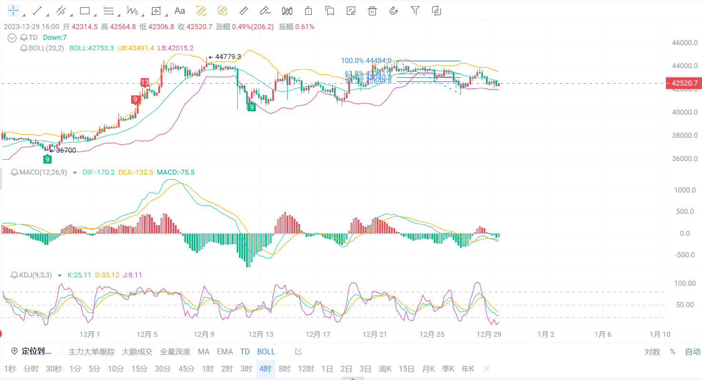
Task: Switch to the 1日 timeframe
Action: (x=327, y=369)
